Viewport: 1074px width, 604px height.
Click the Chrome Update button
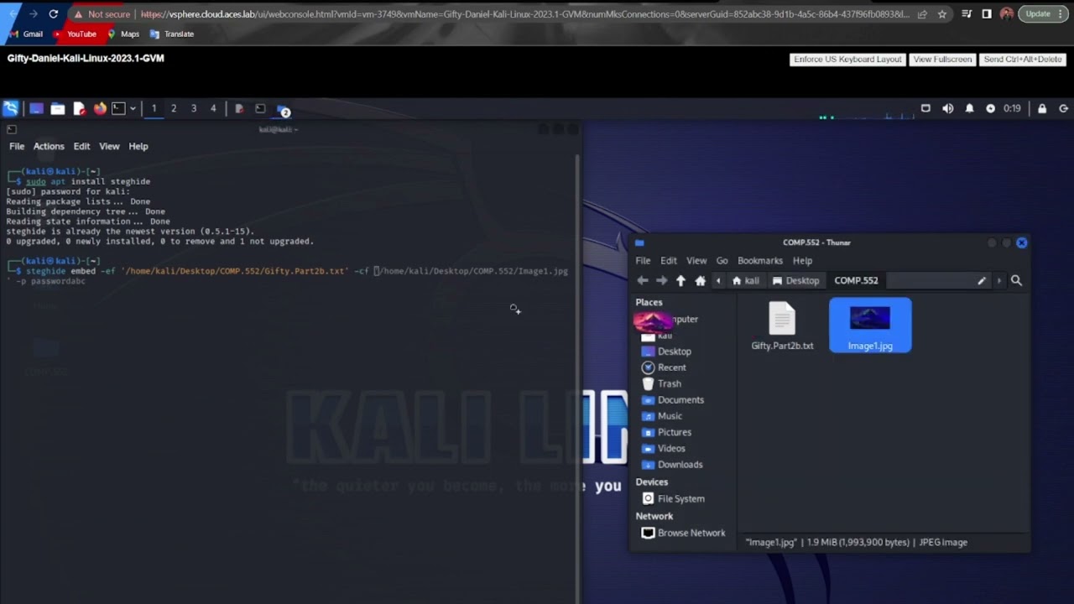(1043, 14)
